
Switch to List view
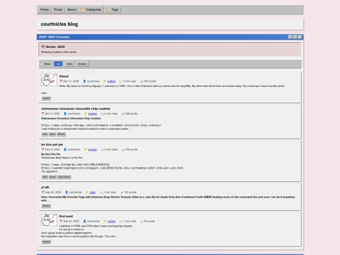(x=58, y=64)
